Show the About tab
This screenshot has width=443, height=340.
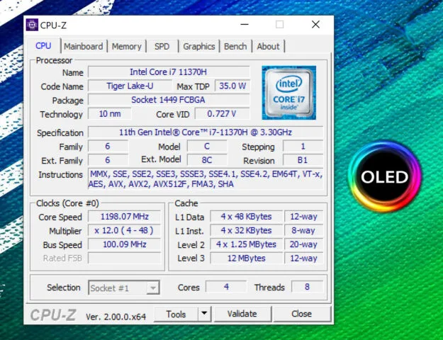pyautogui.click(x=268, y=47)
